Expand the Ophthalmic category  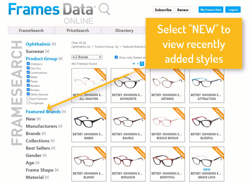point(38,44)
